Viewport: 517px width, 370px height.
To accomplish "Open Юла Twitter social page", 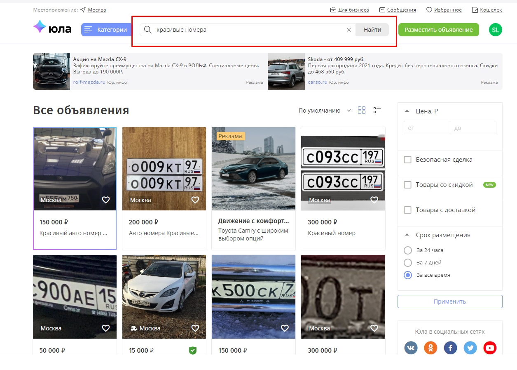I will (470, 348).
